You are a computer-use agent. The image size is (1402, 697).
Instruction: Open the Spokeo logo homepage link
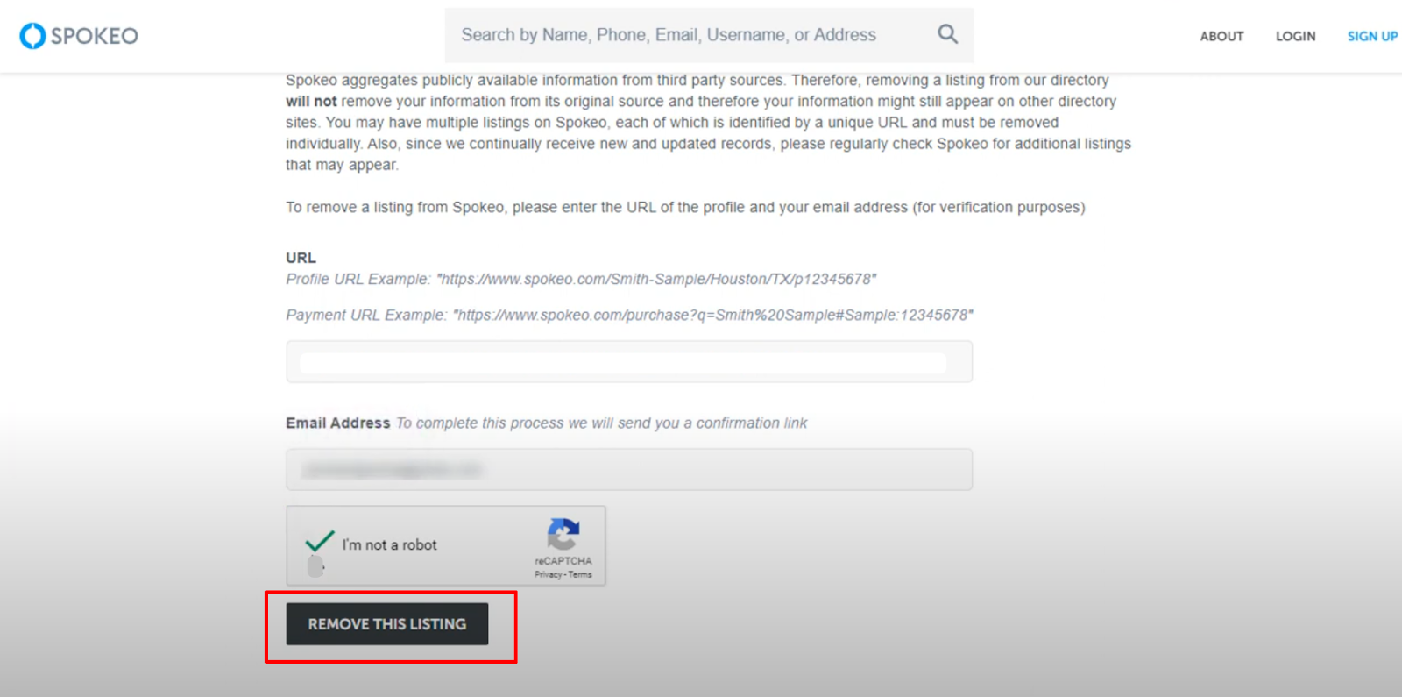(79, 36)
